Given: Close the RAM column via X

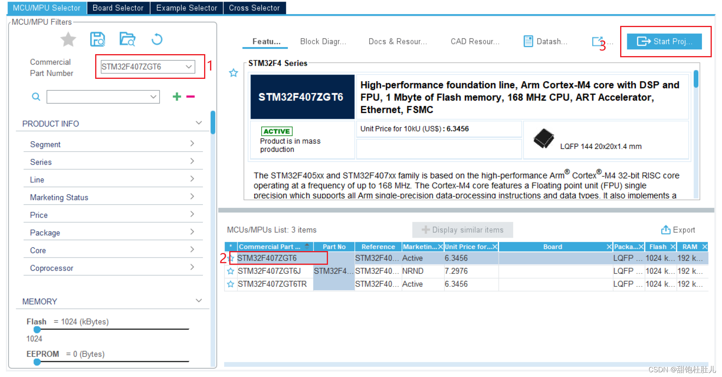Looking at the screenshot, I should coord(705,247).
